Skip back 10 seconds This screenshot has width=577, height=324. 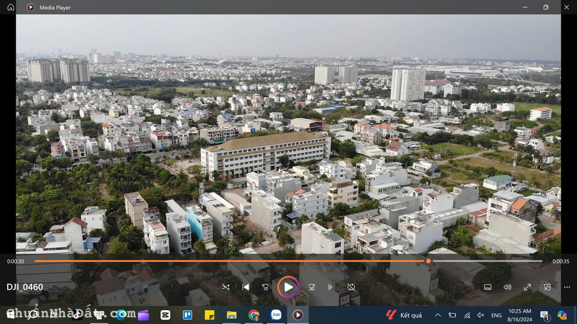(x=265, y=287)
